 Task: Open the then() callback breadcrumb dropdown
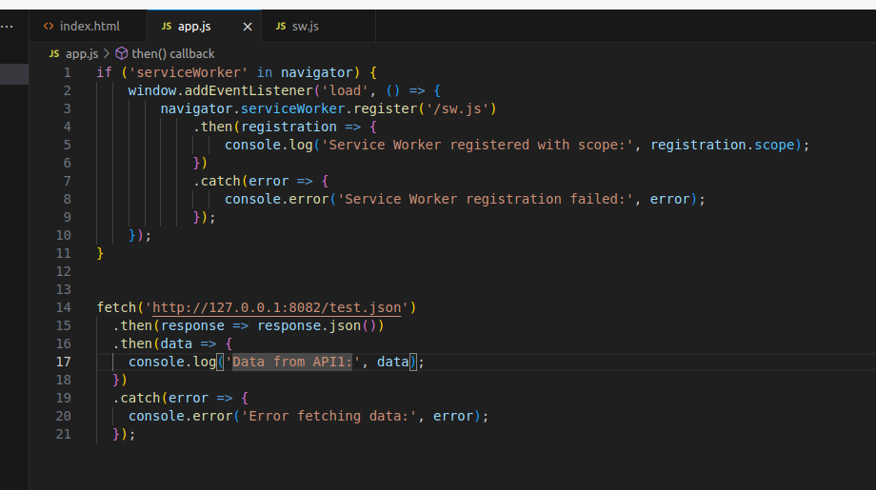coord(172,54)
